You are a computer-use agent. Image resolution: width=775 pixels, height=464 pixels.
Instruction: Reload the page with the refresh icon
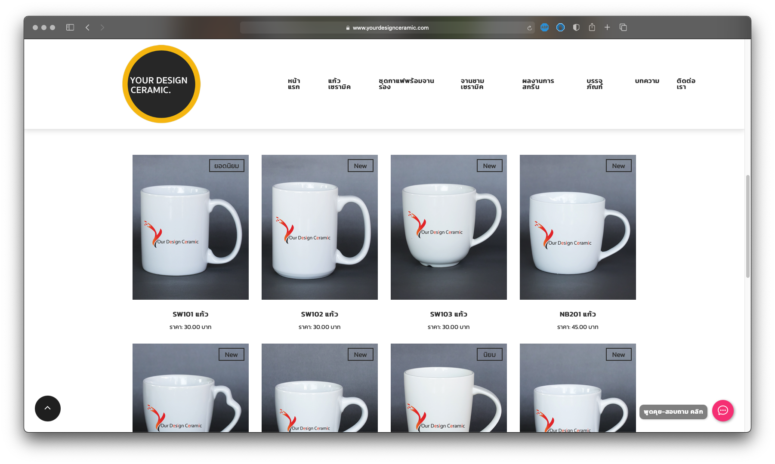[529, 28]
